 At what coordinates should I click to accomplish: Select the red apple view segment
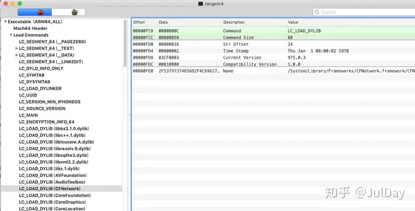(35, 12)
